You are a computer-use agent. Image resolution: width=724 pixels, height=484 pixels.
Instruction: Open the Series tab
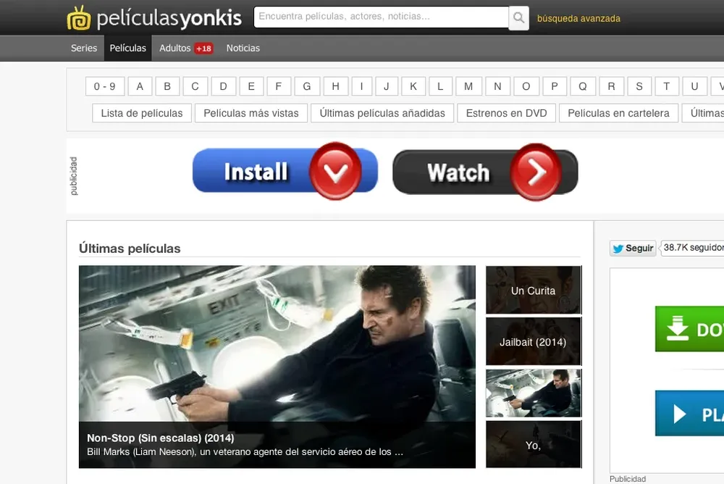(84, 49)
